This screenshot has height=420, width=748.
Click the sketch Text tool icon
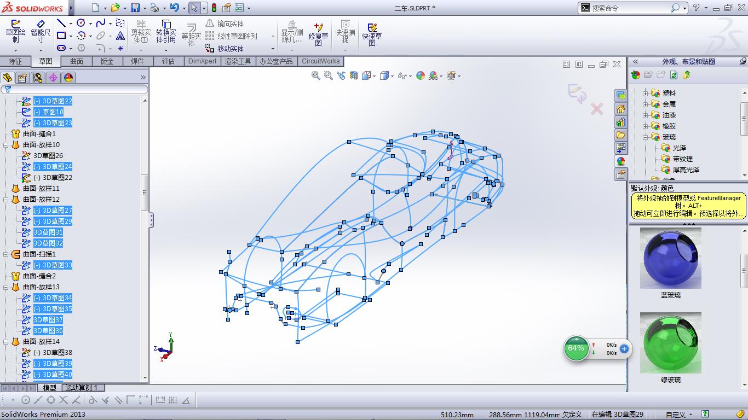tap(120, 36)
